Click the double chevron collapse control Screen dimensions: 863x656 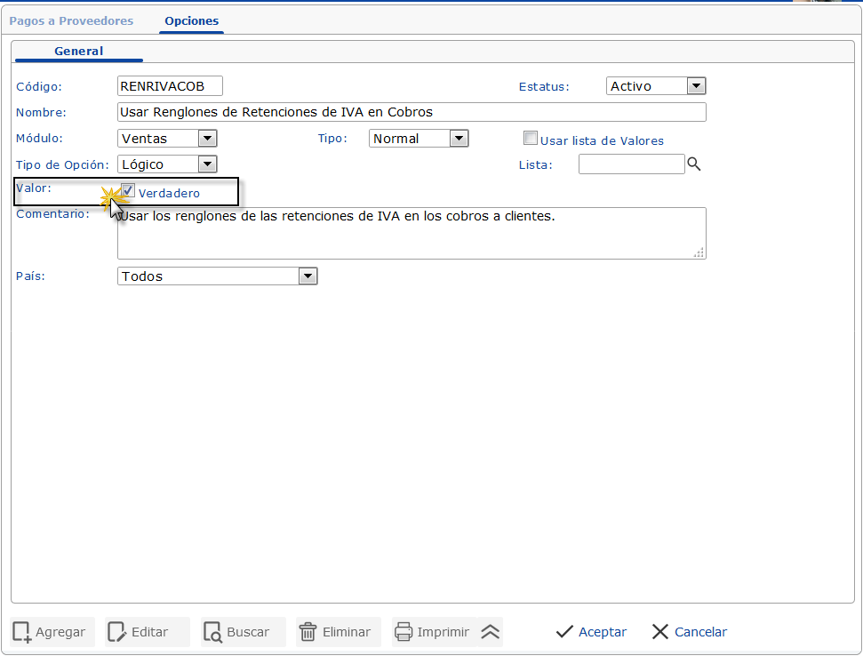pyautogui.click(x=490, y=631)
